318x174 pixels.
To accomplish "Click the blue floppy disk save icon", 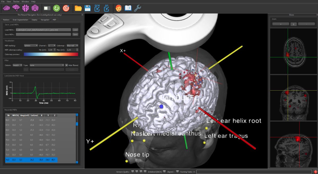I will [87, 8].
